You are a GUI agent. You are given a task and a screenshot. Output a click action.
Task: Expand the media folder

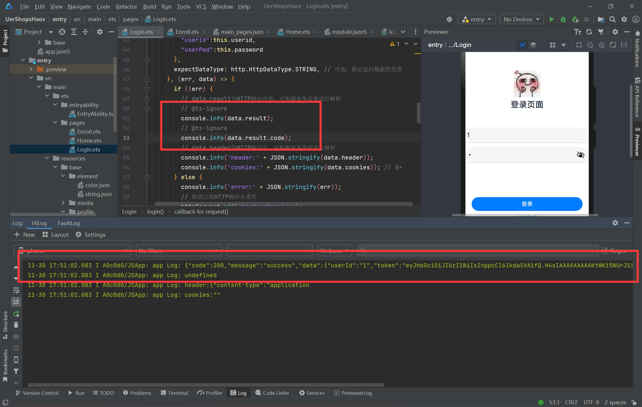point(63,203)
